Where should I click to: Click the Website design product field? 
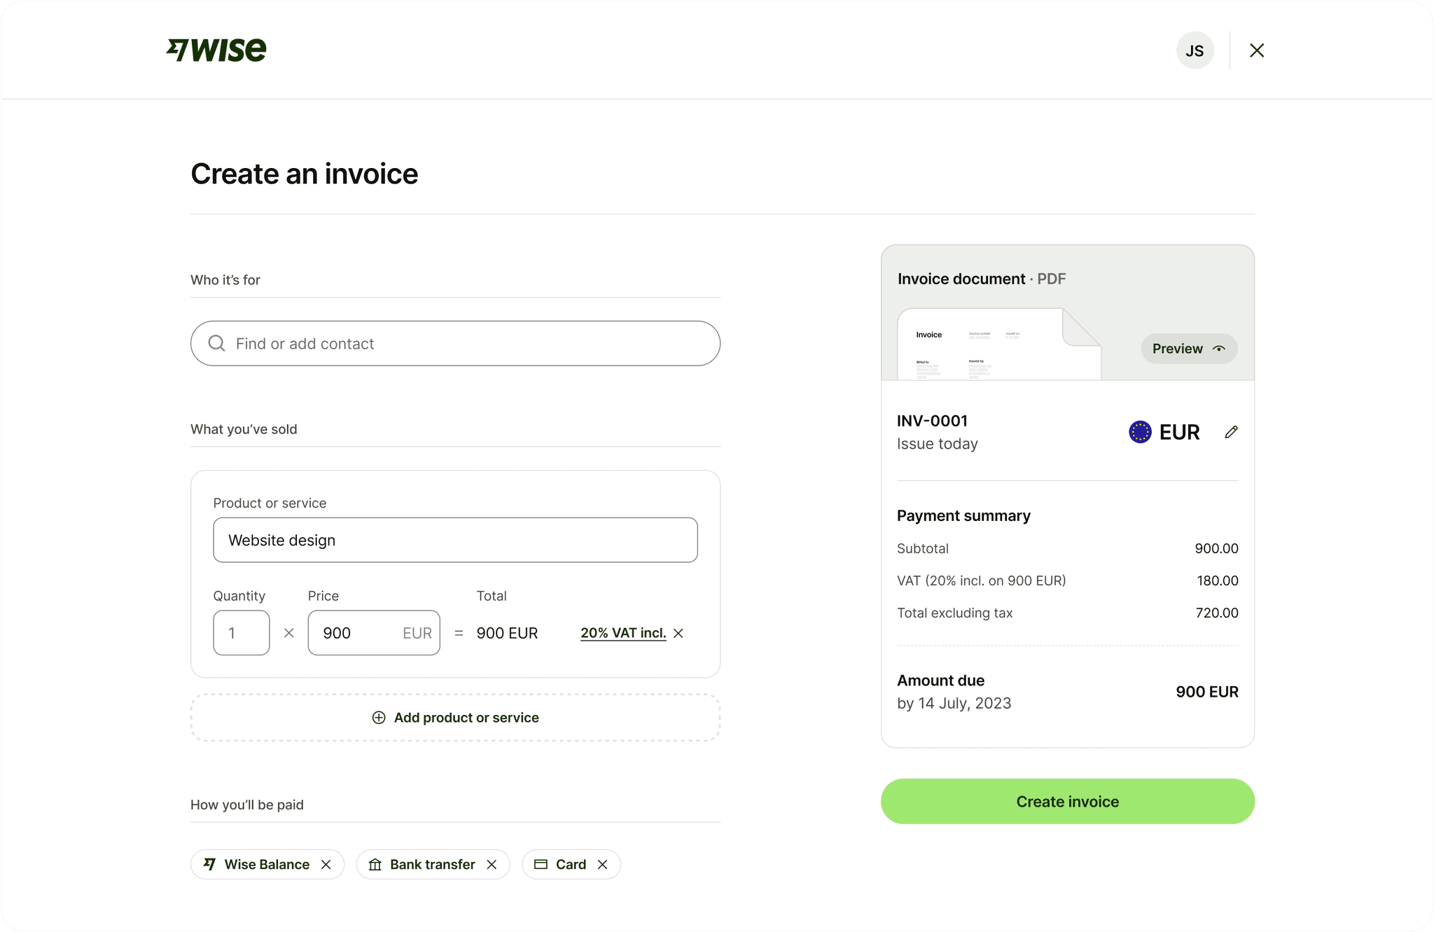pyautogui.click(x=455, y=540)
